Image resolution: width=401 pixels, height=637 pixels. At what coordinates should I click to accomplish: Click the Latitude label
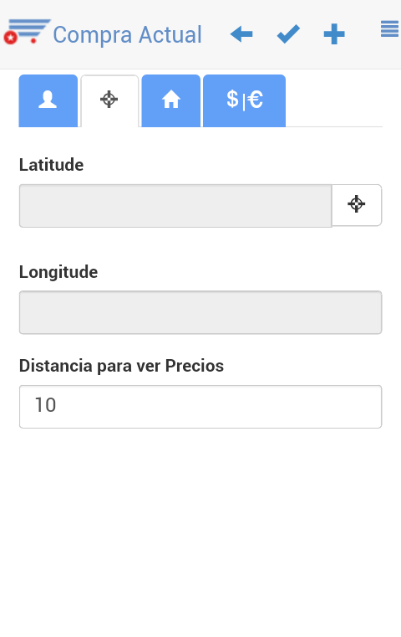[52, 165]
